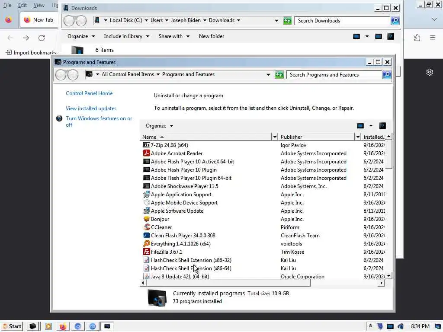Click the 7-Zip program icon

[146, 145]
